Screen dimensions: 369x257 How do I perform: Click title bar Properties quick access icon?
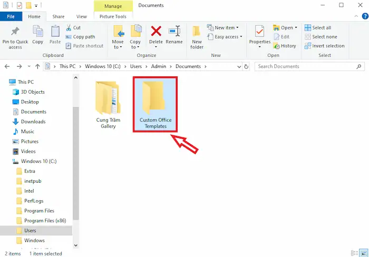(x=20, y=5)
